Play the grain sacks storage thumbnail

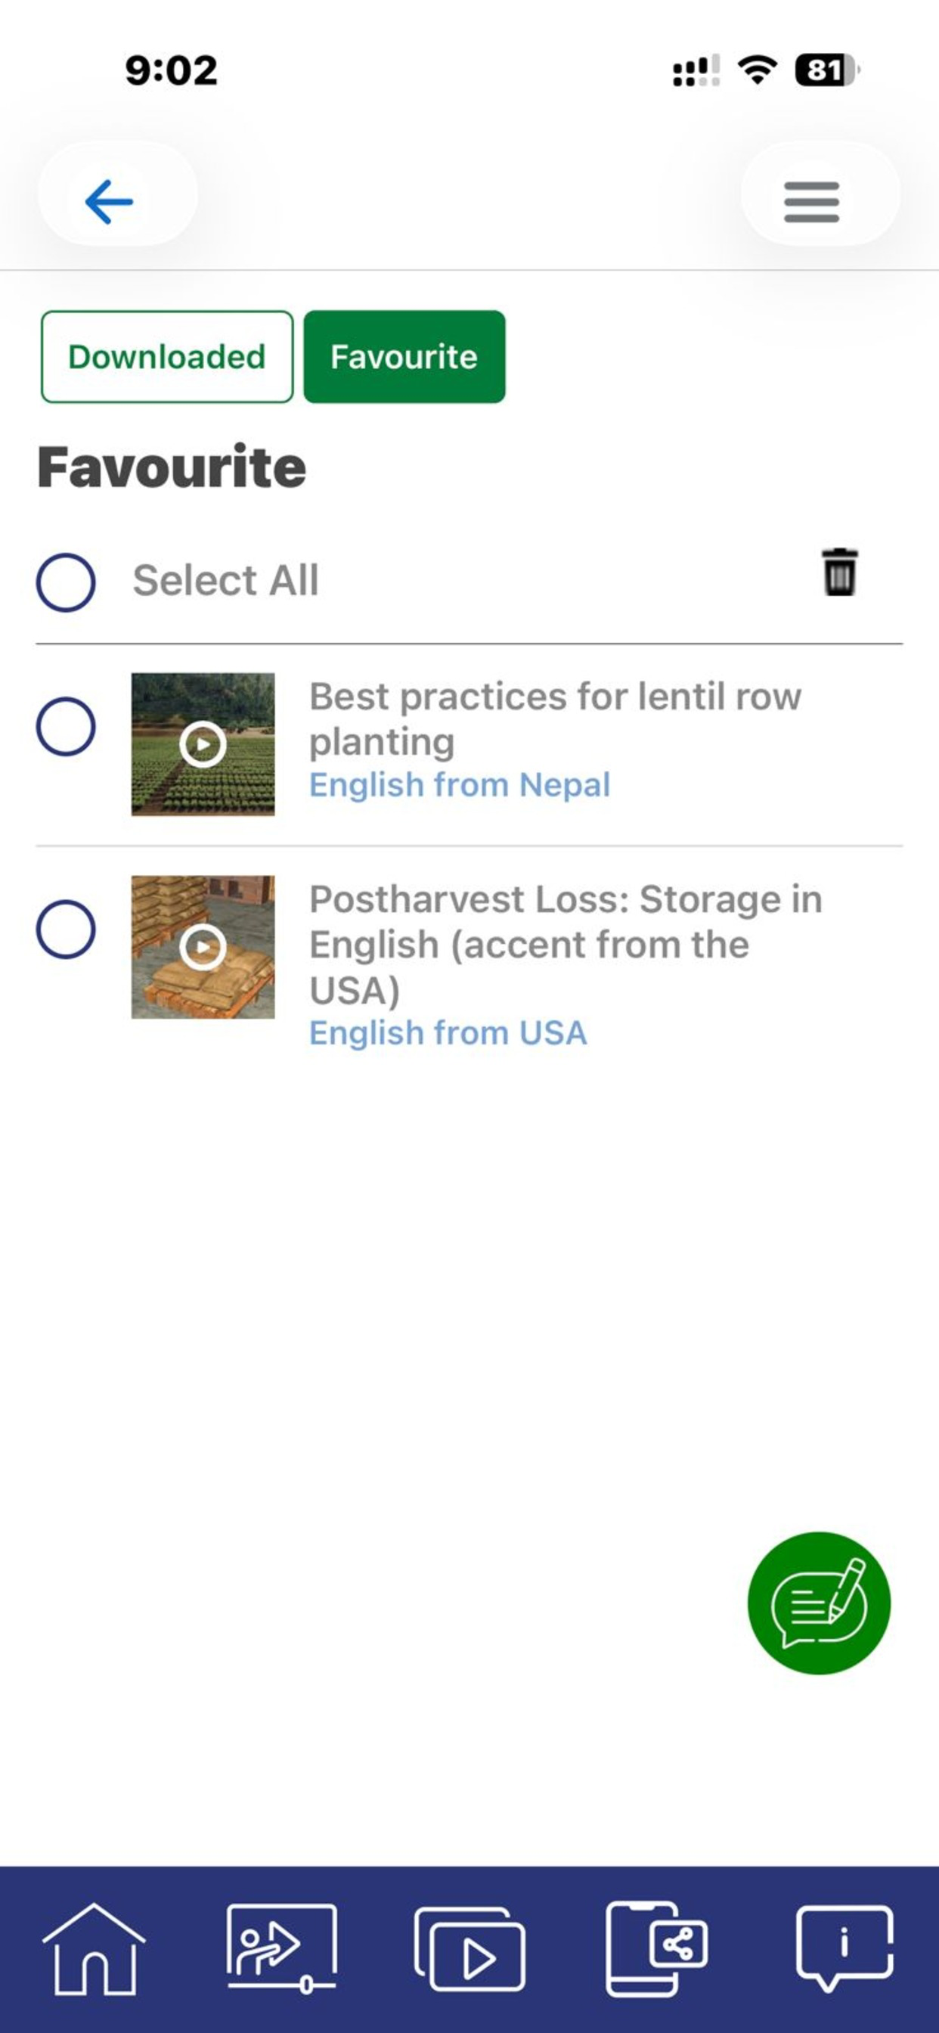[x=203, y=947]
